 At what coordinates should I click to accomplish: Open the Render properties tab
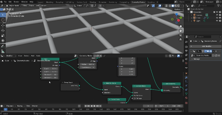tap(186, 47)
